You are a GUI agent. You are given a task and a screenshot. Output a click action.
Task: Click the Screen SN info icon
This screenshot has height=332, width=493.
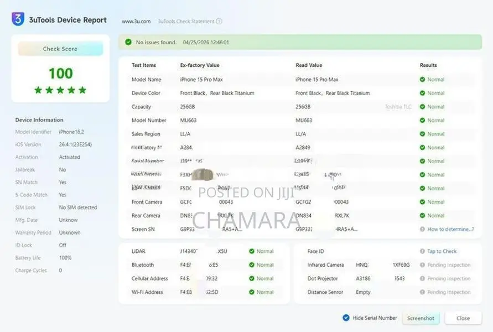point(422,229)
